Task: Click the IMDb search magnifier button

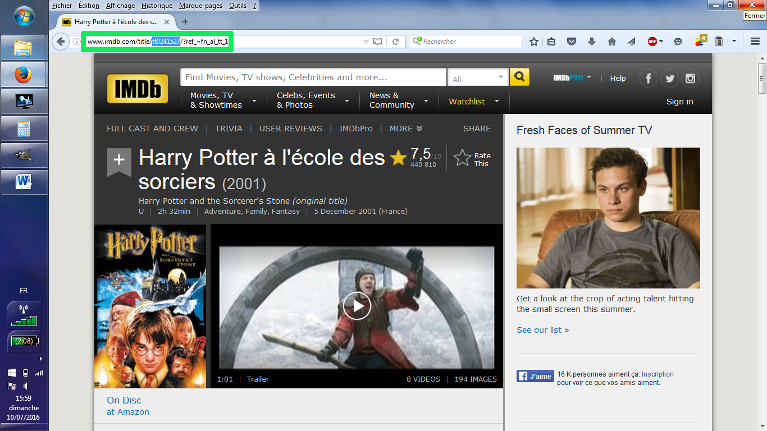Action: (519, 77)
